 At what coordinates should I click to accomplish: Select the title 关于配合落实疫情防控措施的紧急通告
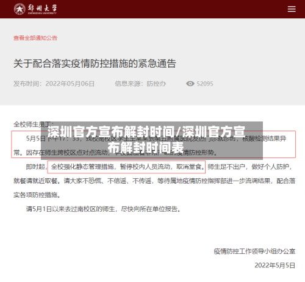[95, 63]
